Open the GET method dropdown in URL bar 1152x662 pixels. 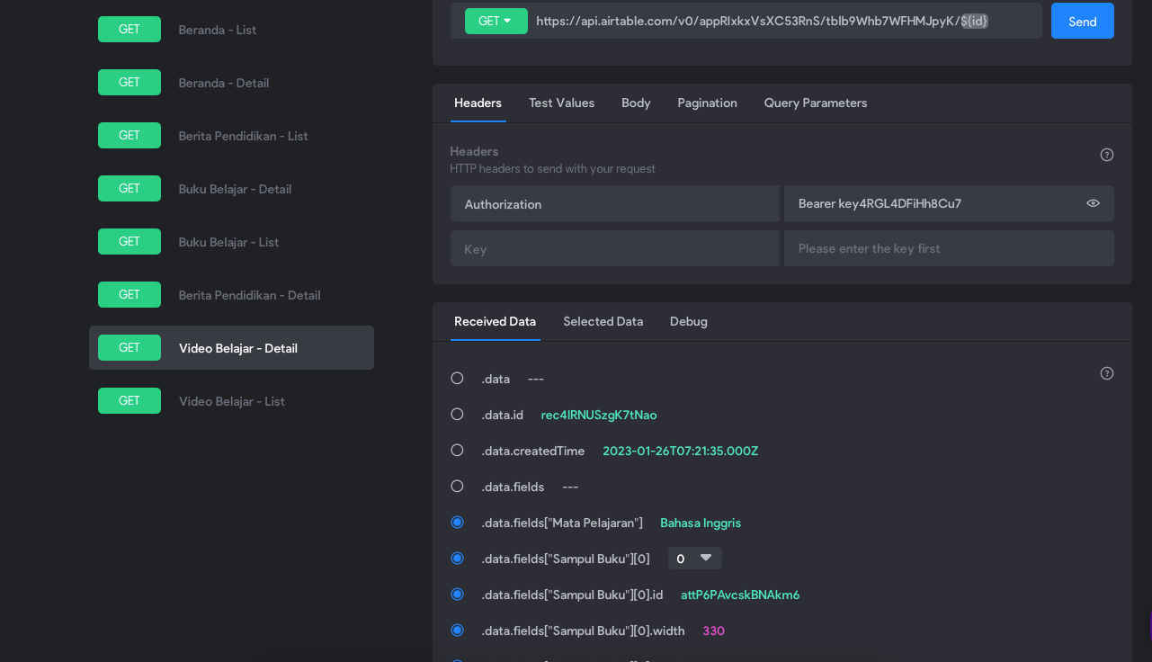click(496, 21)
